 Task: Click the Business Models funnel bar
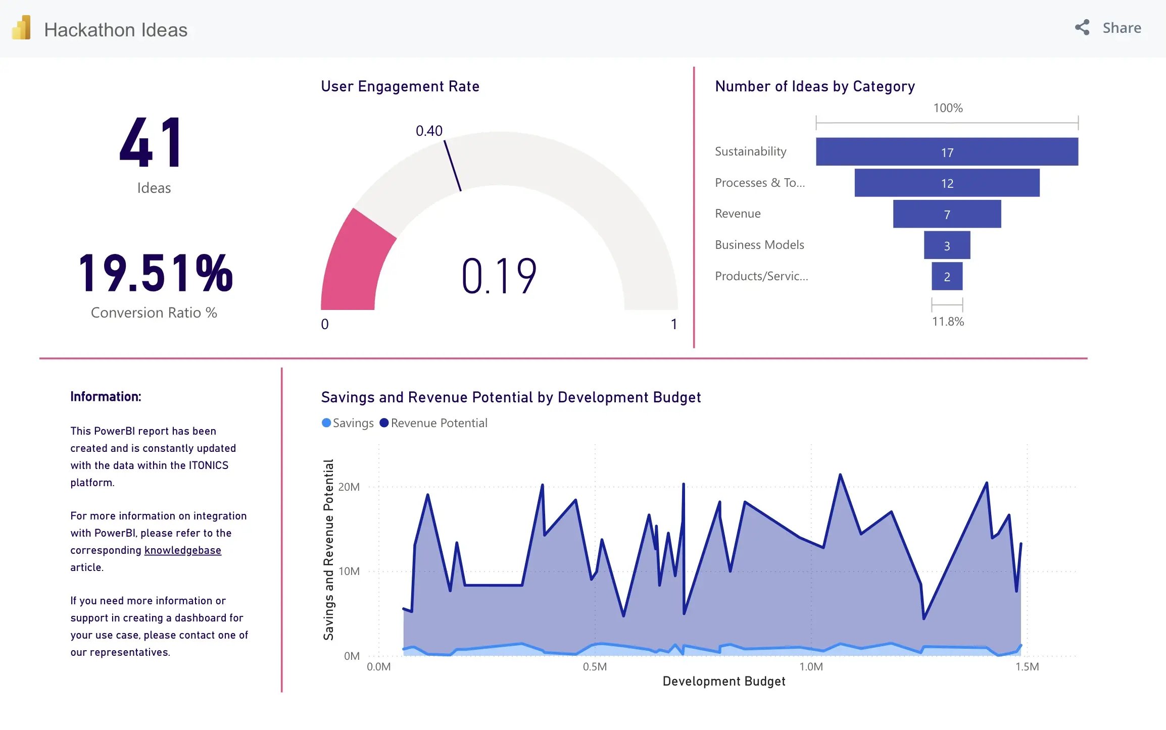click(947, 245)
